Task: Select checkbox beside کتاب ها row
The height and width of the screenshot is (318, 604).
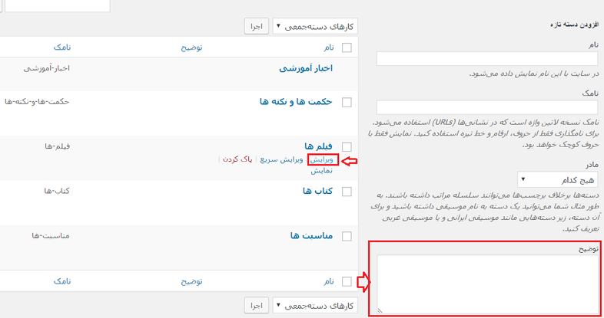Action: click(347, 192)
